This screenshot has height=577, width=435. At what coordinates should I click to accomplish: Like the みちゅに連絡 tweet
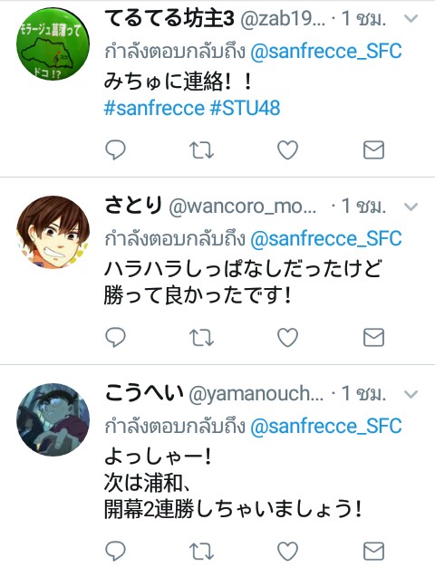287,150
